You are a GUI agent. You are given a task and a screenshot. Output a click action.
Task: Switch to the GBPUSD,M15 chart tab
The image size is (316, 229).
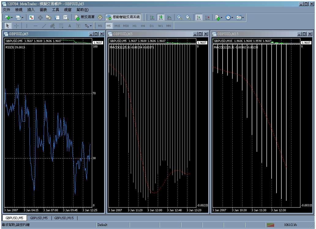pyautogui.click(x=64, y=218)
